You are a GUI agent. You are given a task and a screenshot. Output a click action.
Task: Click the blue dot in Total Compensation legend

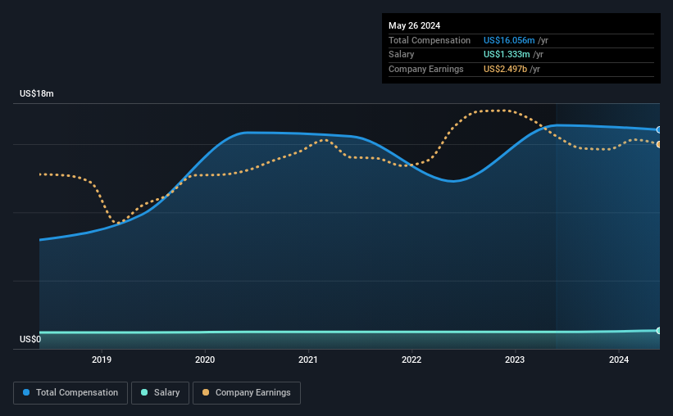click(x=26, y=392)
